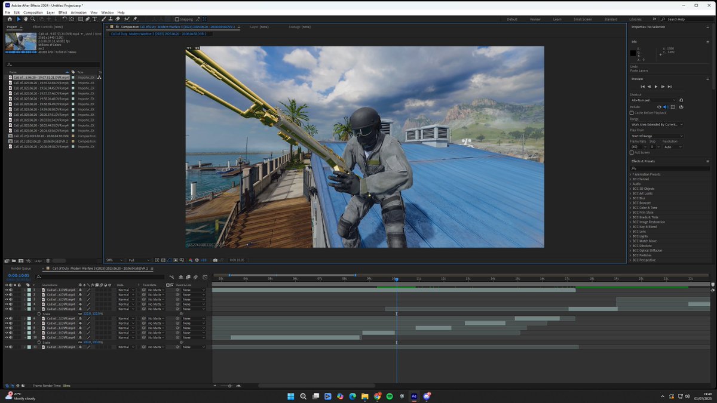Toggle video include eye in Preview panel
Viewport: 717px width, 403px height.
[x=659, y=107]
